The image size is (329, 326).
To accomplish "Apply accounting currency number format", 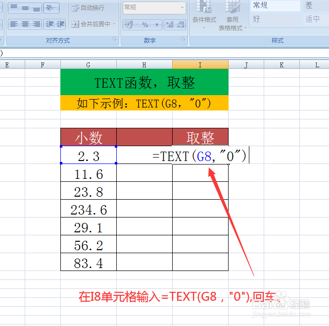I will pyautogui.click(x=129, y=25).
